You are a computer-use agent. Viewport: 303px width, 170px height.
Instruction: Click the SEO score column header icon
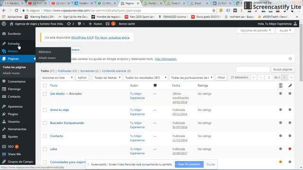[281, 85]
